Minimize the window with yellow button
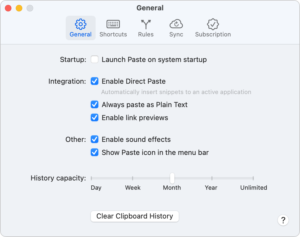The image size is (300, 237). 19,8
